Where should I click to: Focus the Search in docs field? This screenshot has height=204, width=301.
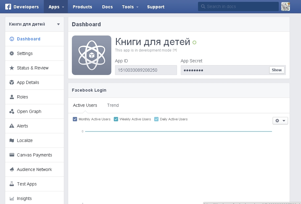point(238,6)
